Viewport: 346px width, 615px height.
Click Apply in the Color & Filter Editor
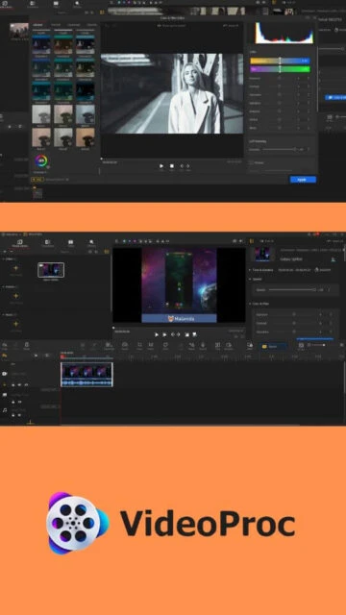click(303, 180)
